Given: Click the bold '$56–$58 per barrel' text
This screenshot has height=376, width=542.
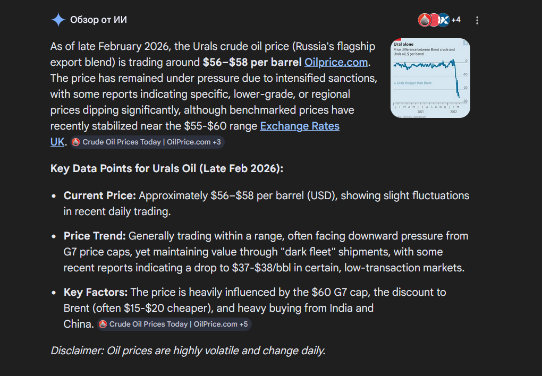Looking at the screenshot, I should (252, 62).
